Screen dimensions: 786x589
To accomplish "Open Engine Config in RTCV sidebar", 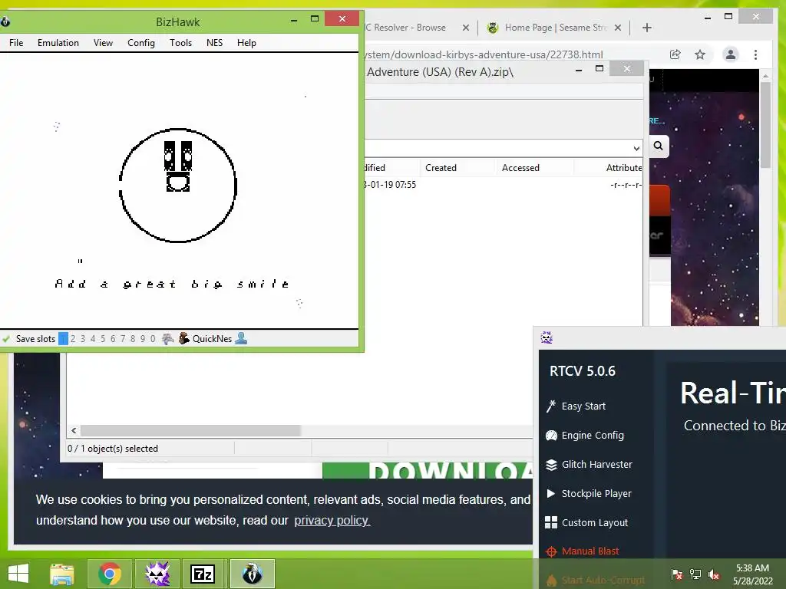I will point(593,436).
